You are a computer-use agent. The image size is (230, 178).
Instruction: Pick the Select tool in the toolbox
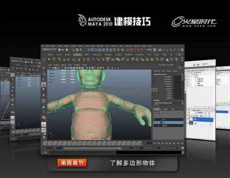click(44, 68)
